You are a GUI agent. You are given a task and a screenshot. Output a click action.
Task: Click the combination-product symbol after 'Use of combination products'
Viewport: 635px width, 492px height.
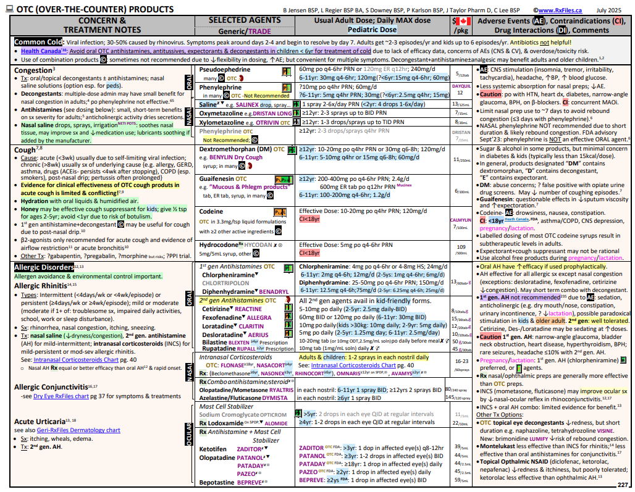[104, 59]
